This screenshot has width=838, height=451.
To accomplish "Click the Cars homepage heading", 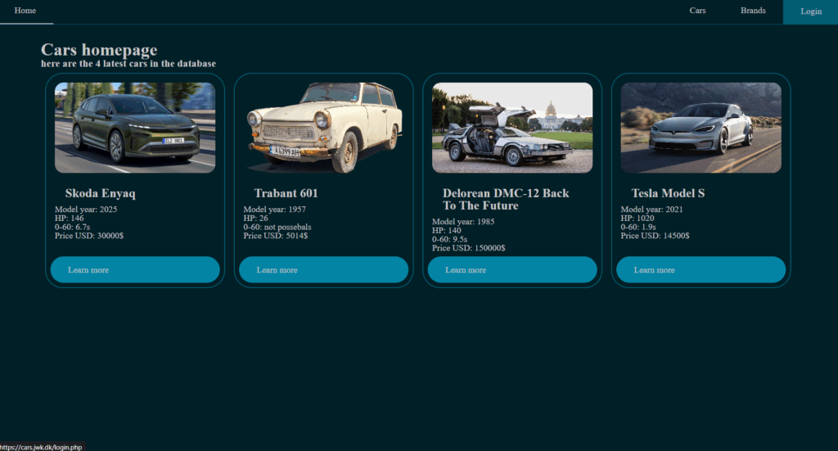I will (x=99, y=50).
